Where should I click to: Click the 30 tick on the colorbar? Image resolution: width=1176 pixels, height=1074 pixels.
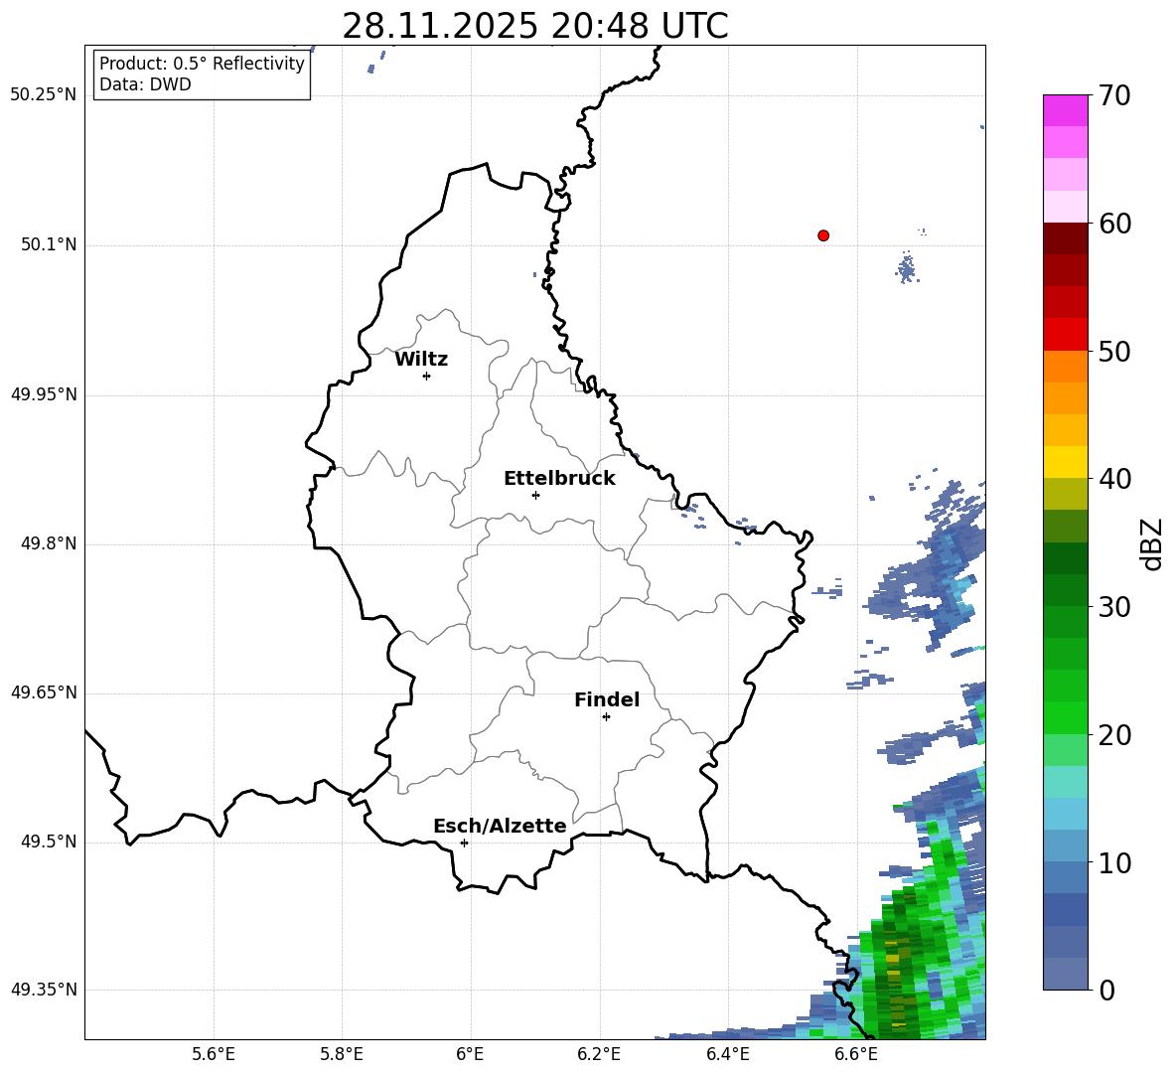[x=1114, y=607]
